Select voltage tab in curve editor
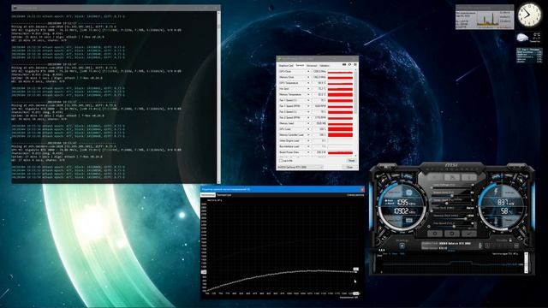Viewport: 548px width, 308px height. (x=208, y=195)
